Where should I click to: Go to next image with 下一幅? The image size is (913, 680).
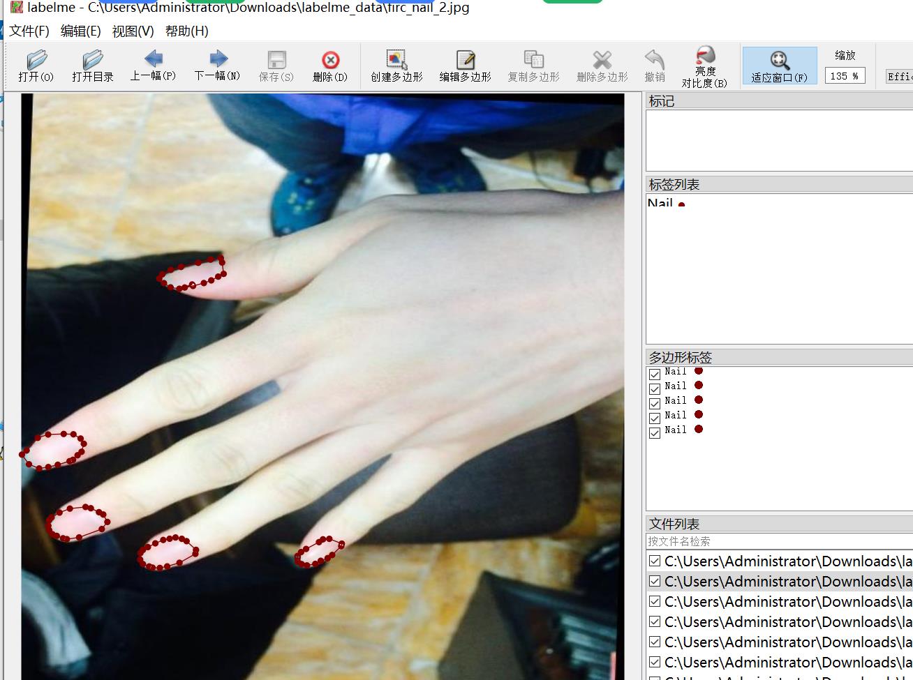coord(218,66)
